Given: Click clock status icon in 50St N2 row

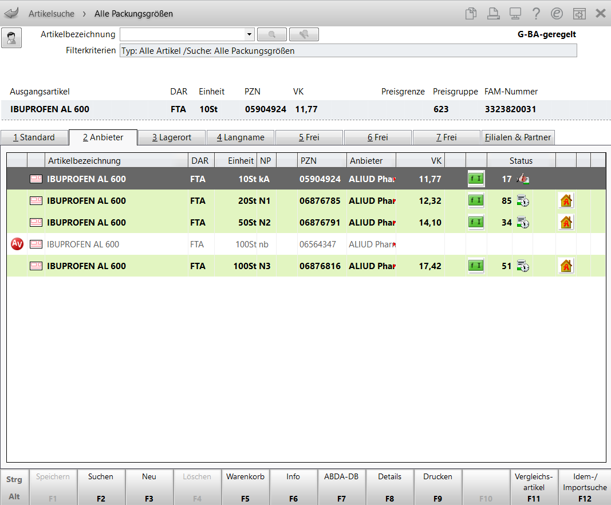Looking at the screenshot, I should click(x=523, y=223).
